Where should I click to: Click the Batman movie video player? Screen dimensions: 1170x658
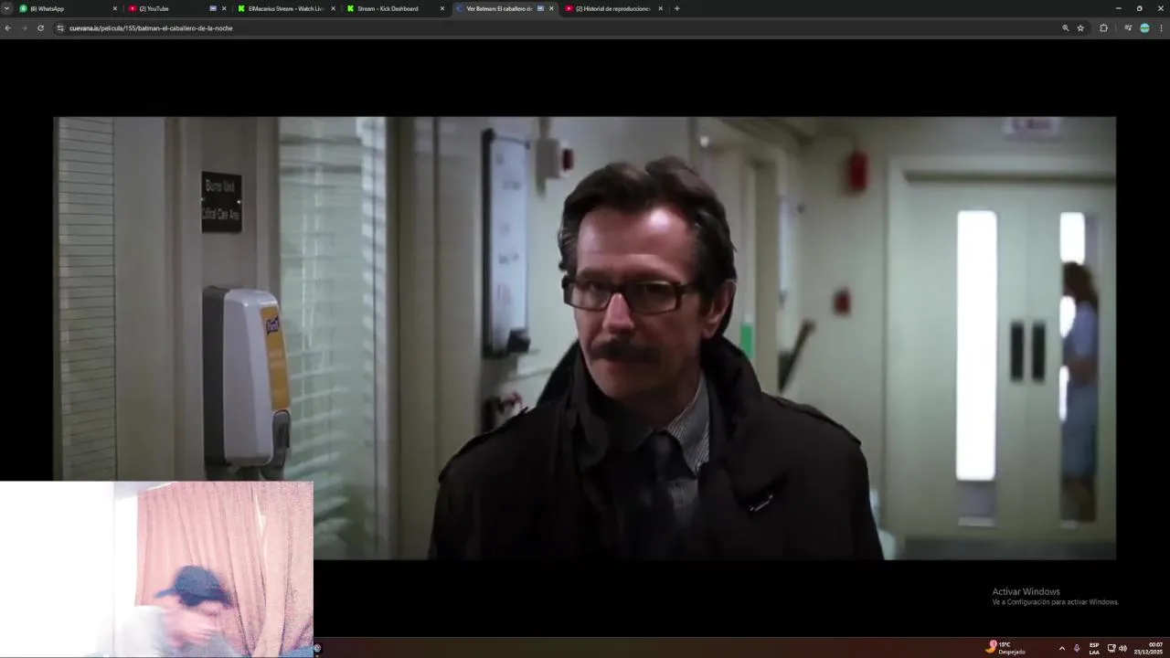pos(584,337)
